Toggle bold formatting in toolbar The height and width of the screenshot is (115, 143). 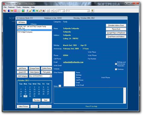click(x=52, y=11)
